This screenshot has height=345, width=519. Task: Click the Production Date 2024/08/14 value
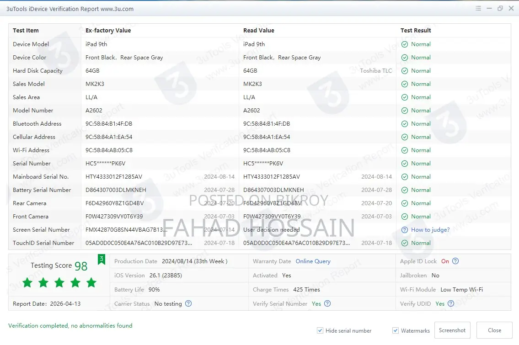click(195, 261)
